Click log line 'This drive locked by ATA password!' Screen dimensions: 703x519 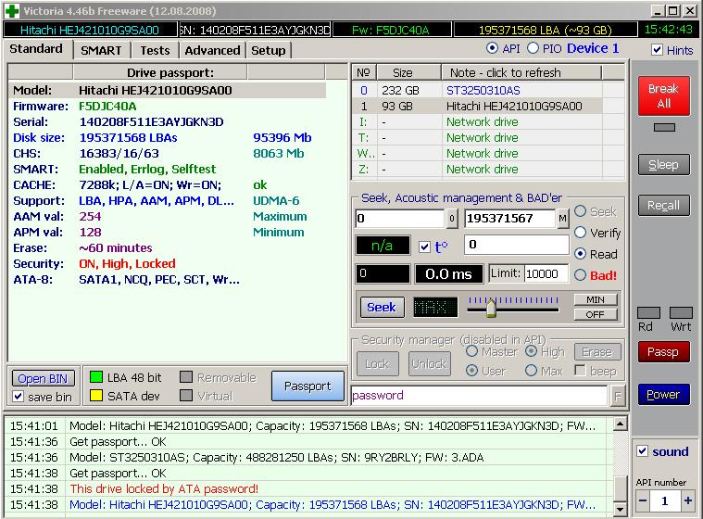tap(164, 488)
